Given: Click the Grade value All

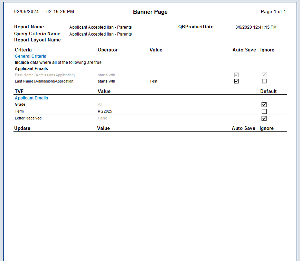Looking at the screenshot, I should click(x=100, y=104).
